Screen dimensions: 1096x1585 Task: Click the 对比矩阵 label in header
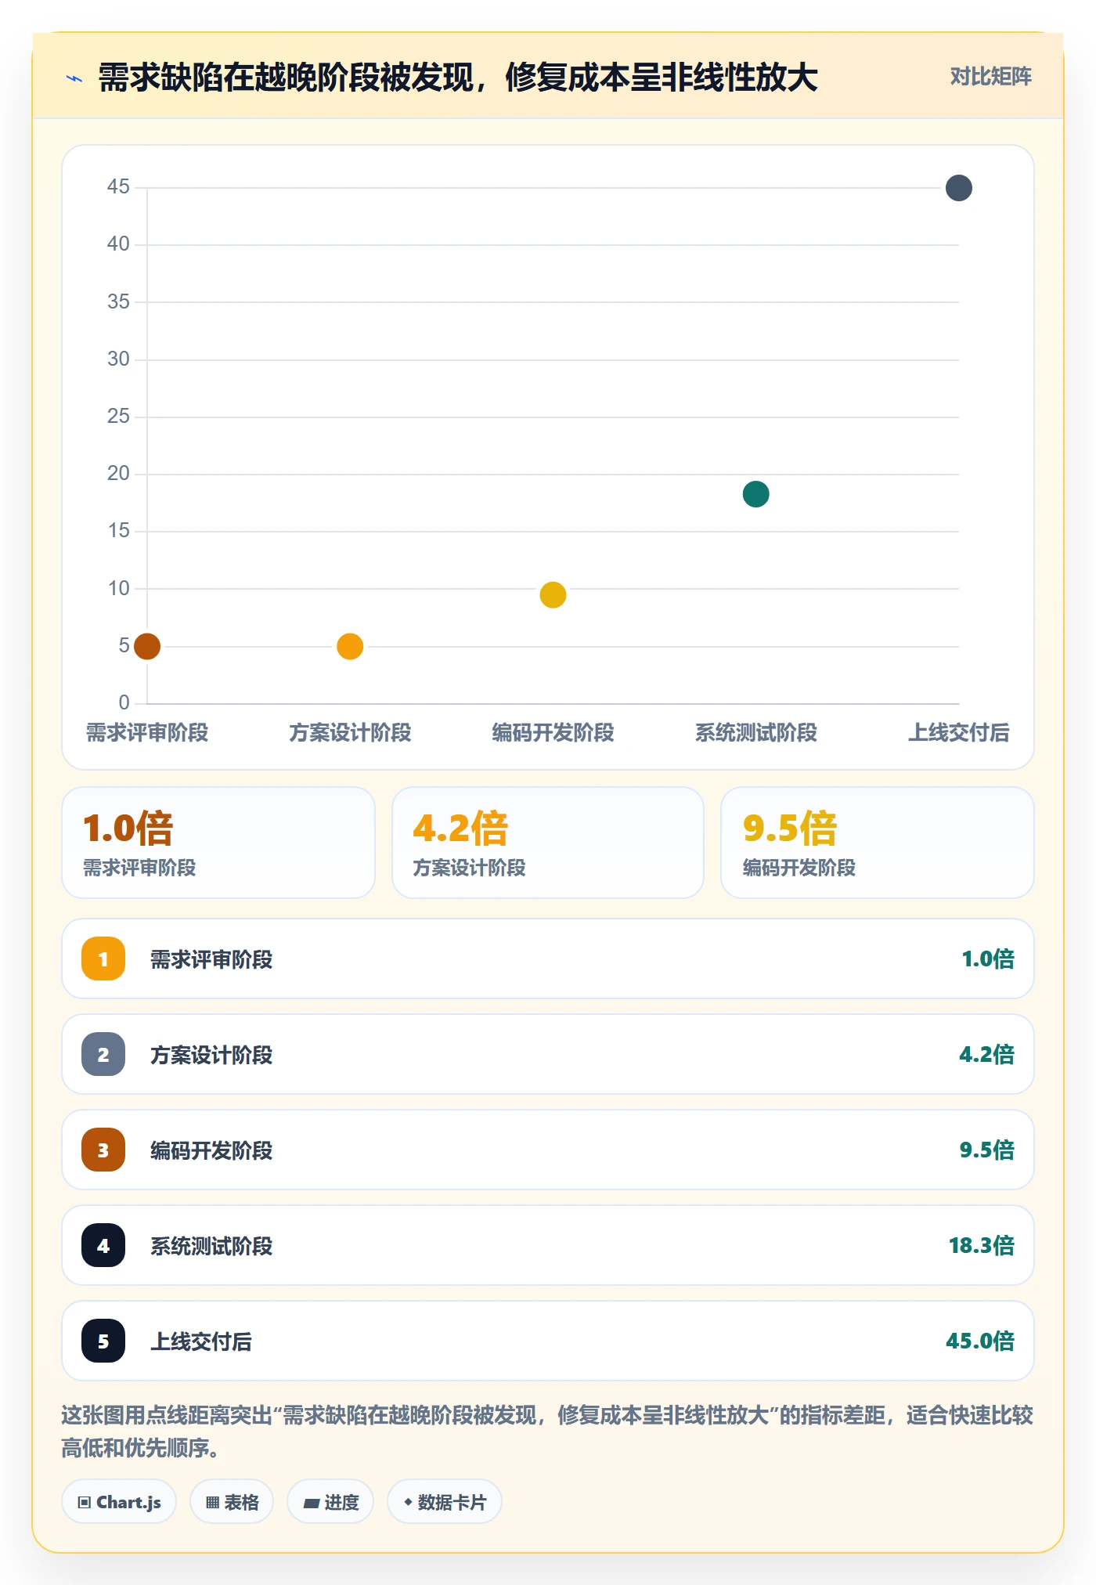991,77
